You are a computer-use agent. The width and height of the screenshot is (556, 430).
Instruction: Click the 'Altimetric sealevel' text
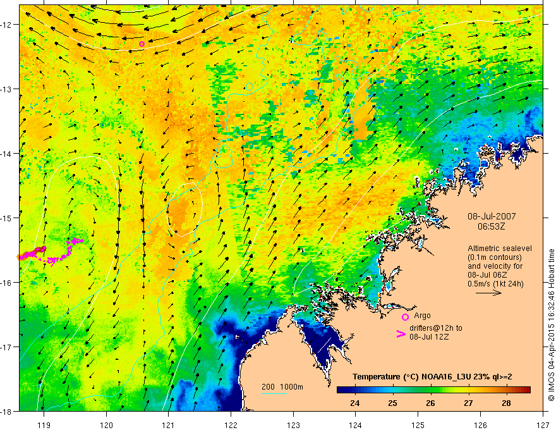(500, 249)
